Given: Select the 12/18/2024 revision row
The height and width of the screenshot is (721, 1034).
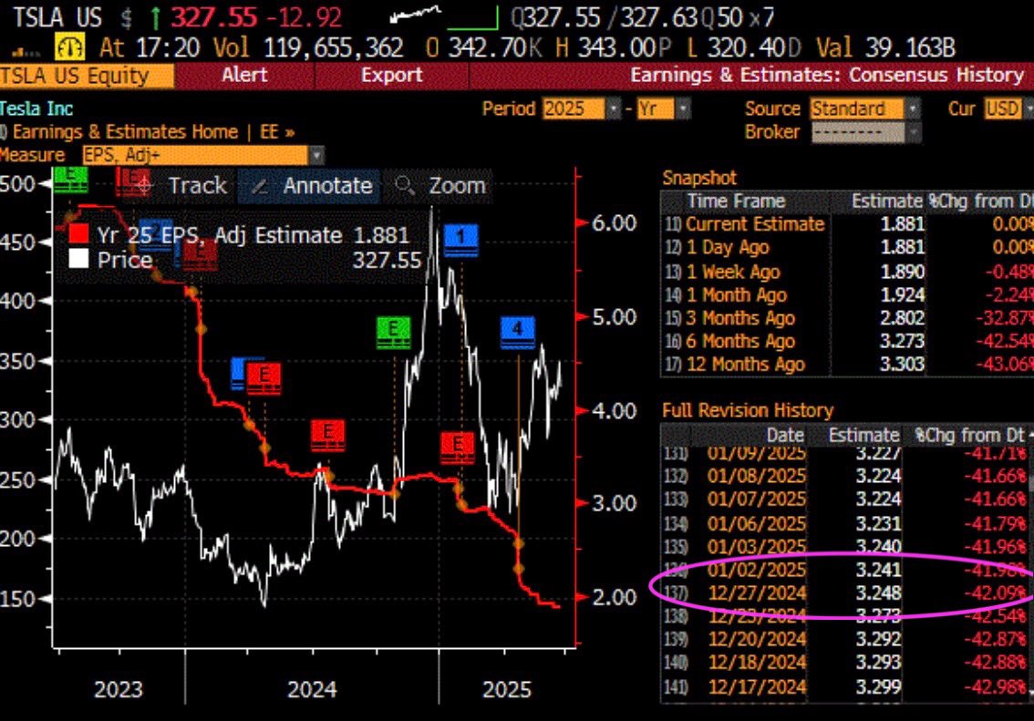Looking at the screenshot, I should pyautogui.click(x=844, y=662).
